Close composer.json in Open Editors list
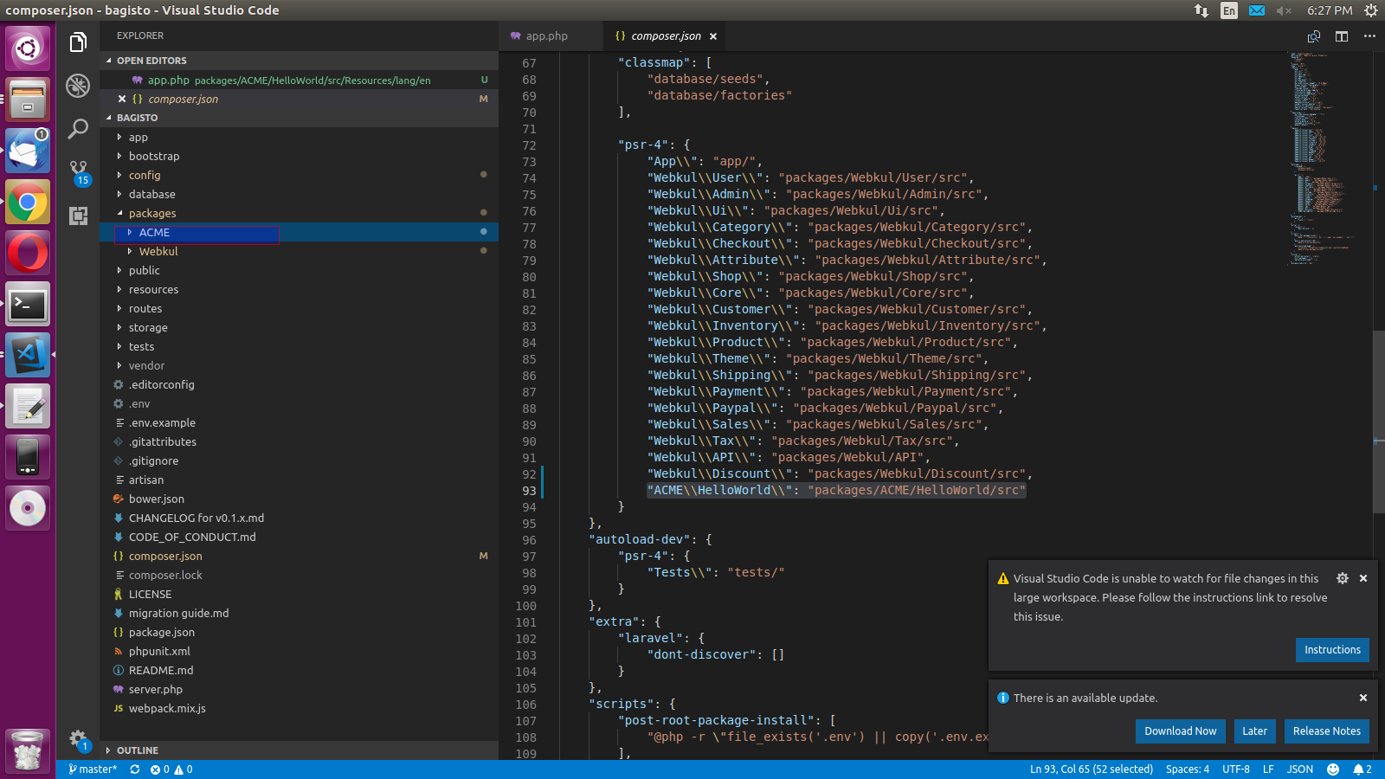 [x=122, y=99]
